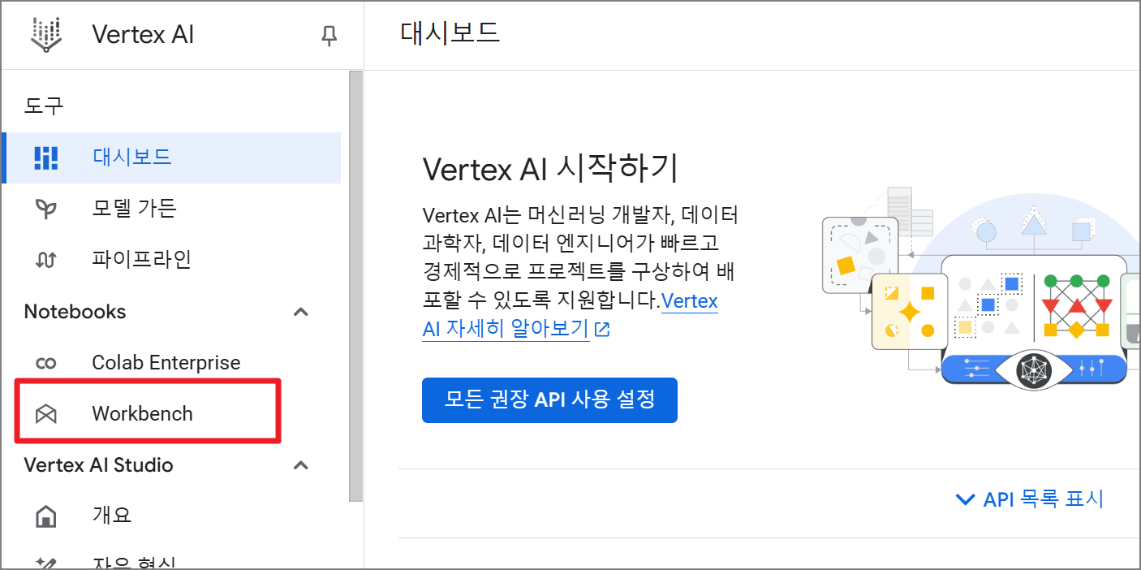Open the 대시보드 sidebar item
Screen dimensions: 1141x570
click(171, 158)
